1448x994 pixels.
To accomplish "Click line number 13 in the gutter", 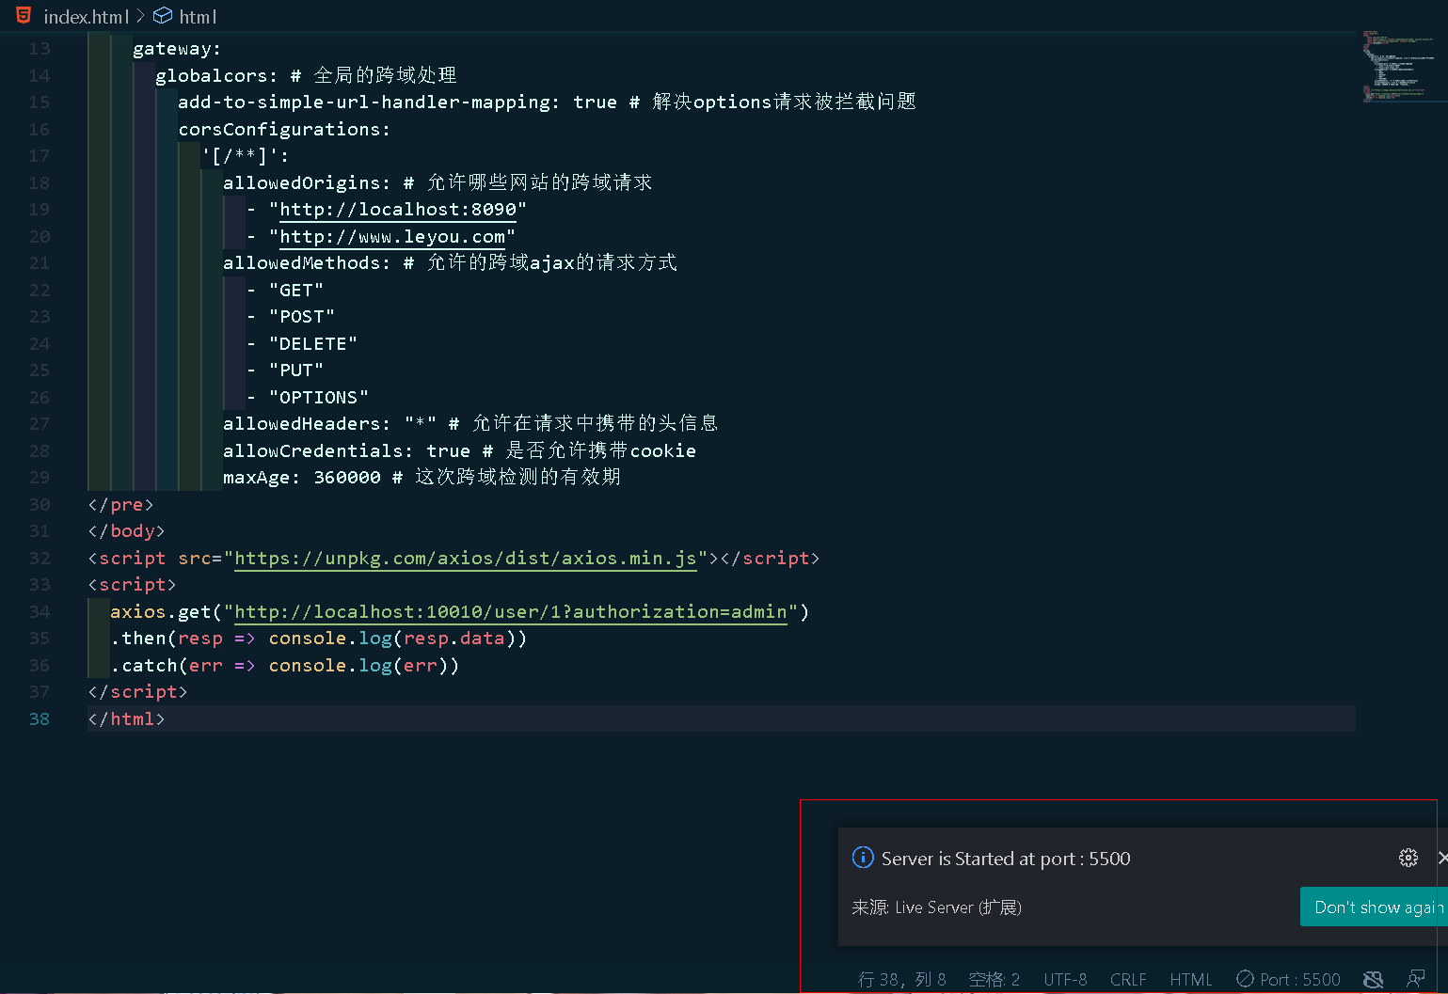I will tap(40, 48).
